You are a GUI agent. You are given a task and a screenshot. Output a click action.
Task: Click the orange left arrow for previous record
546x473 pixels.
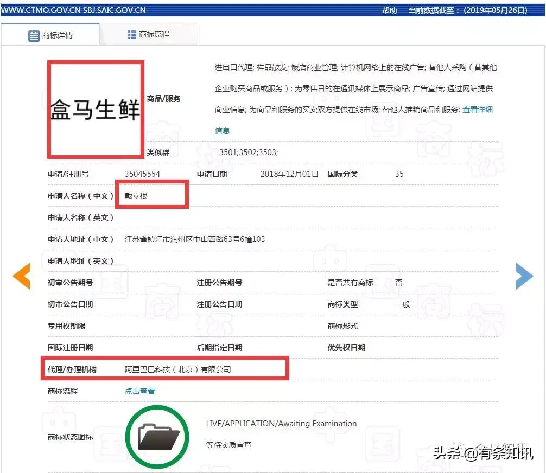click(x=21, y=276)
